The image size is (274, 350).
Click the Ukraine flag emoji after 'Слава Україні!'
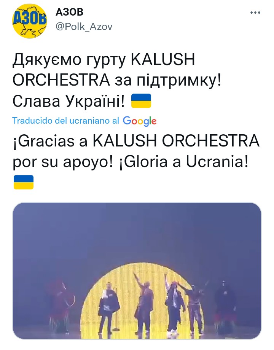point(141,101)
